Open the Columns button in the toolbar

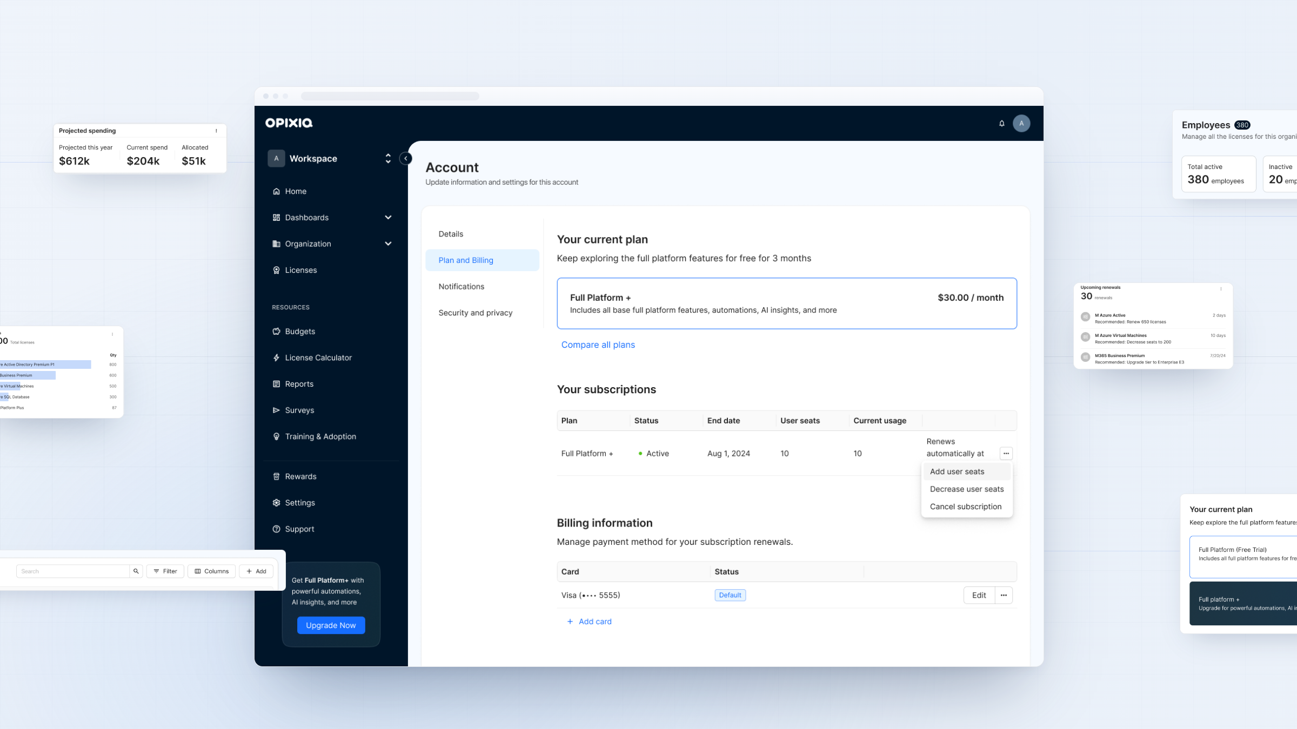pos(212,571)
